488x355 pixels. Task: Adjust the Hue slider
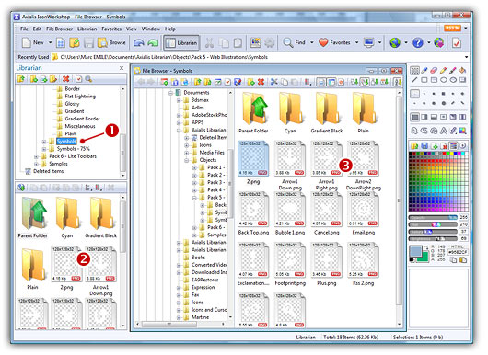coord(433,224)
